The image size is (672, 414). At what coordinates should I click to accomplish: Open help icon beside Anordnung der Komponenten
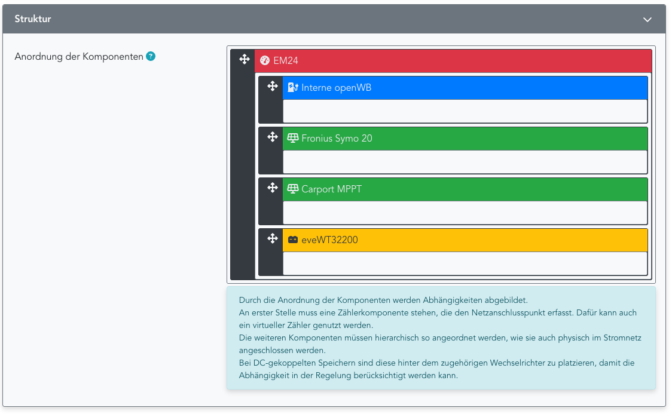(x=151, y=56)
